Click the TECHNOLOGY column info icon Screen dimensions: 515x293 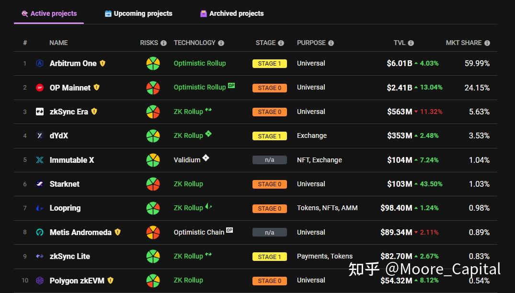click(x=221, y=43)
